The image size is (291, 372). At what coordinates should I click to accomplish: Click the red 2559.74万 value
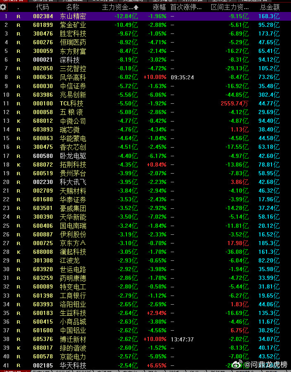pyautogui.click(x=234, y=104)
